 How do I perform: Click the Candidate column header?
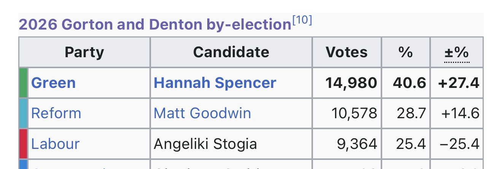click(x=231, y=52)
